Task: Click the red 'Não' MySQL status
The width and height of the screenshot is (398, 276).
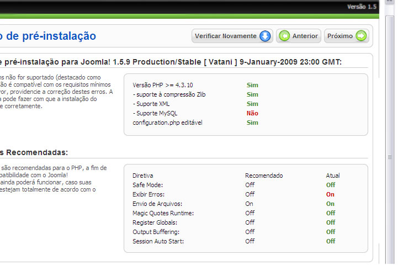Action: tap(252, 113)
